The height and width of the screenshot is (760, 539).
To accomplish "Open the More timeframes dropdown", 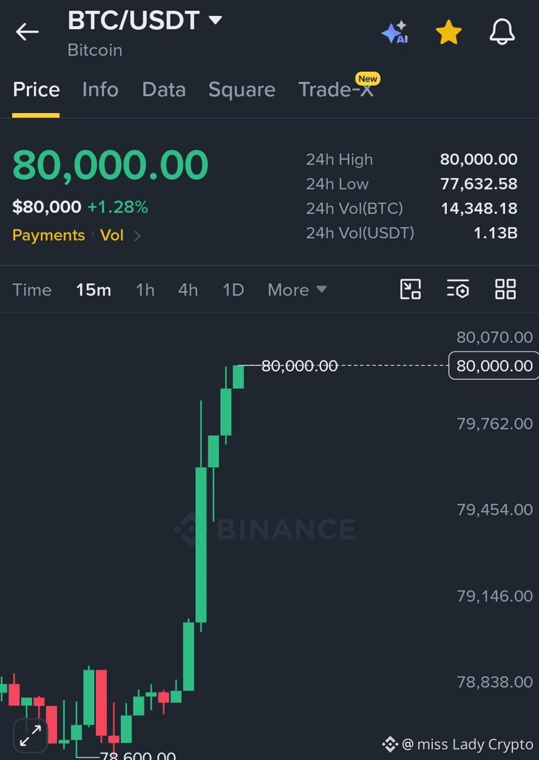I will point(297,290).
